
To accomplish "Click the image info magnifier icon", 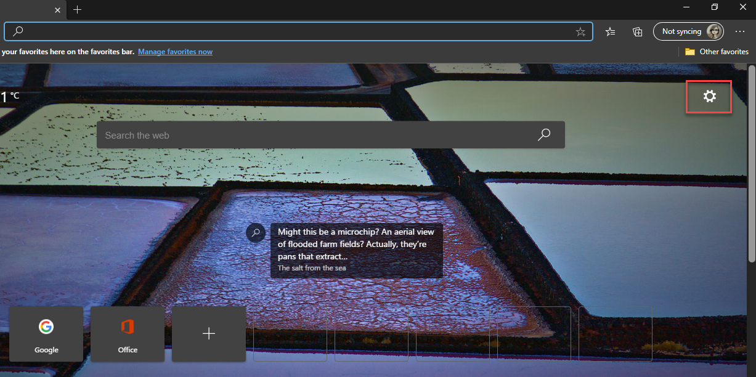I will 256,233.
